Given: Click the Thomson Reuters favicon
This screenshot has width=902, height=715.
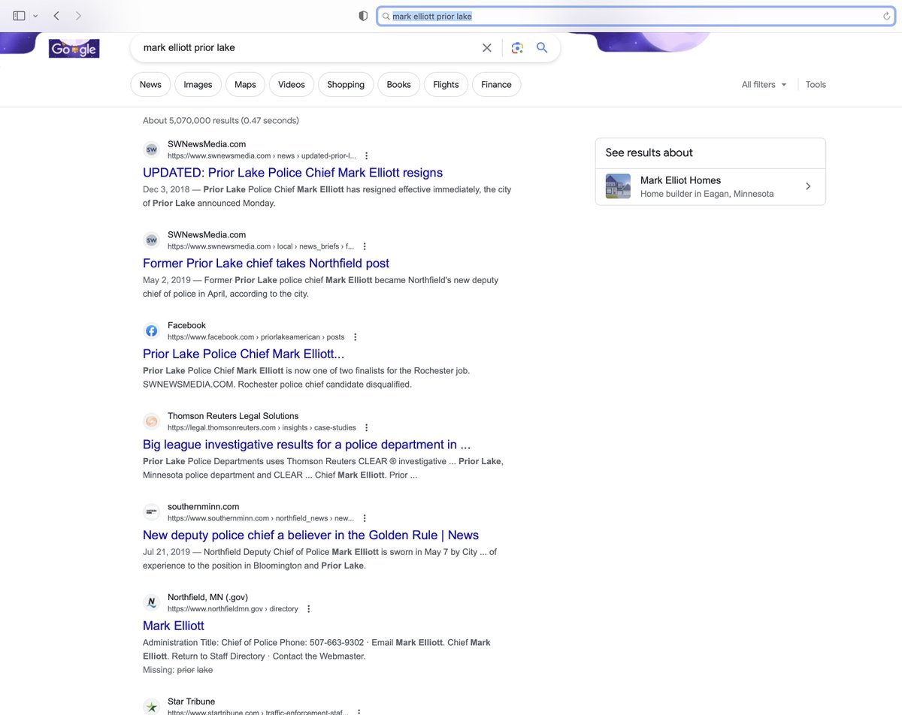Looking at the screenshot, I should click(x=151, y=421).
